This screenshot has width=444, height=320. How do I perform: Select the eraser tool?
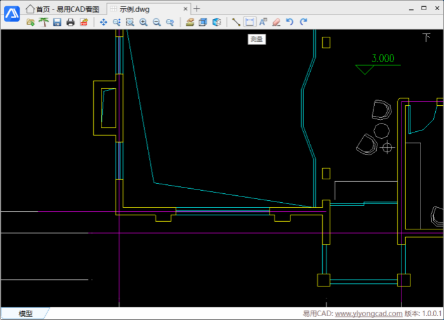pyautogui.click(x=277, y=22)
